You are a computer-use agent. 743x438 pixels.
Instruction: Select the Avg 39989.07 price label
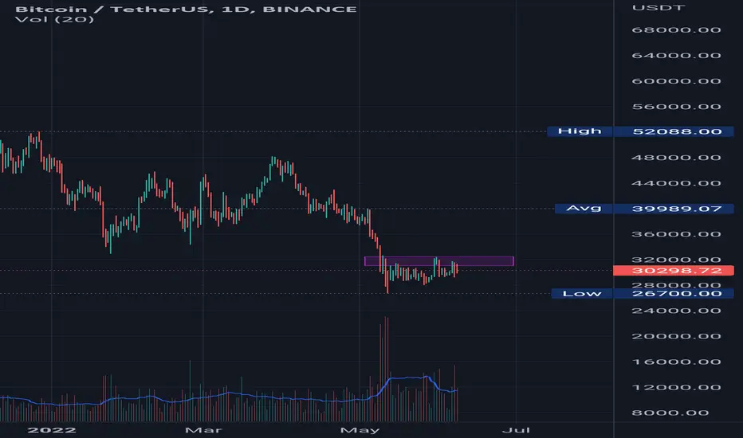click(x=644, y=209)
